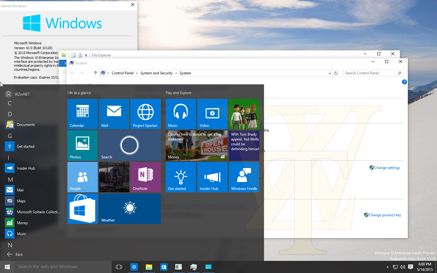Viewport: 437px width, 273px height.
Task: Open the People tile
Action: [x=83, y=177]
